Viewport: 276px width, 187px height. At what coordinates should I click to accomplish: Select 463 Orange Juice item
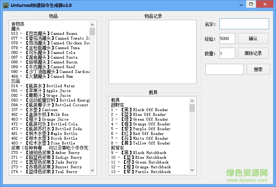(40, 119)
